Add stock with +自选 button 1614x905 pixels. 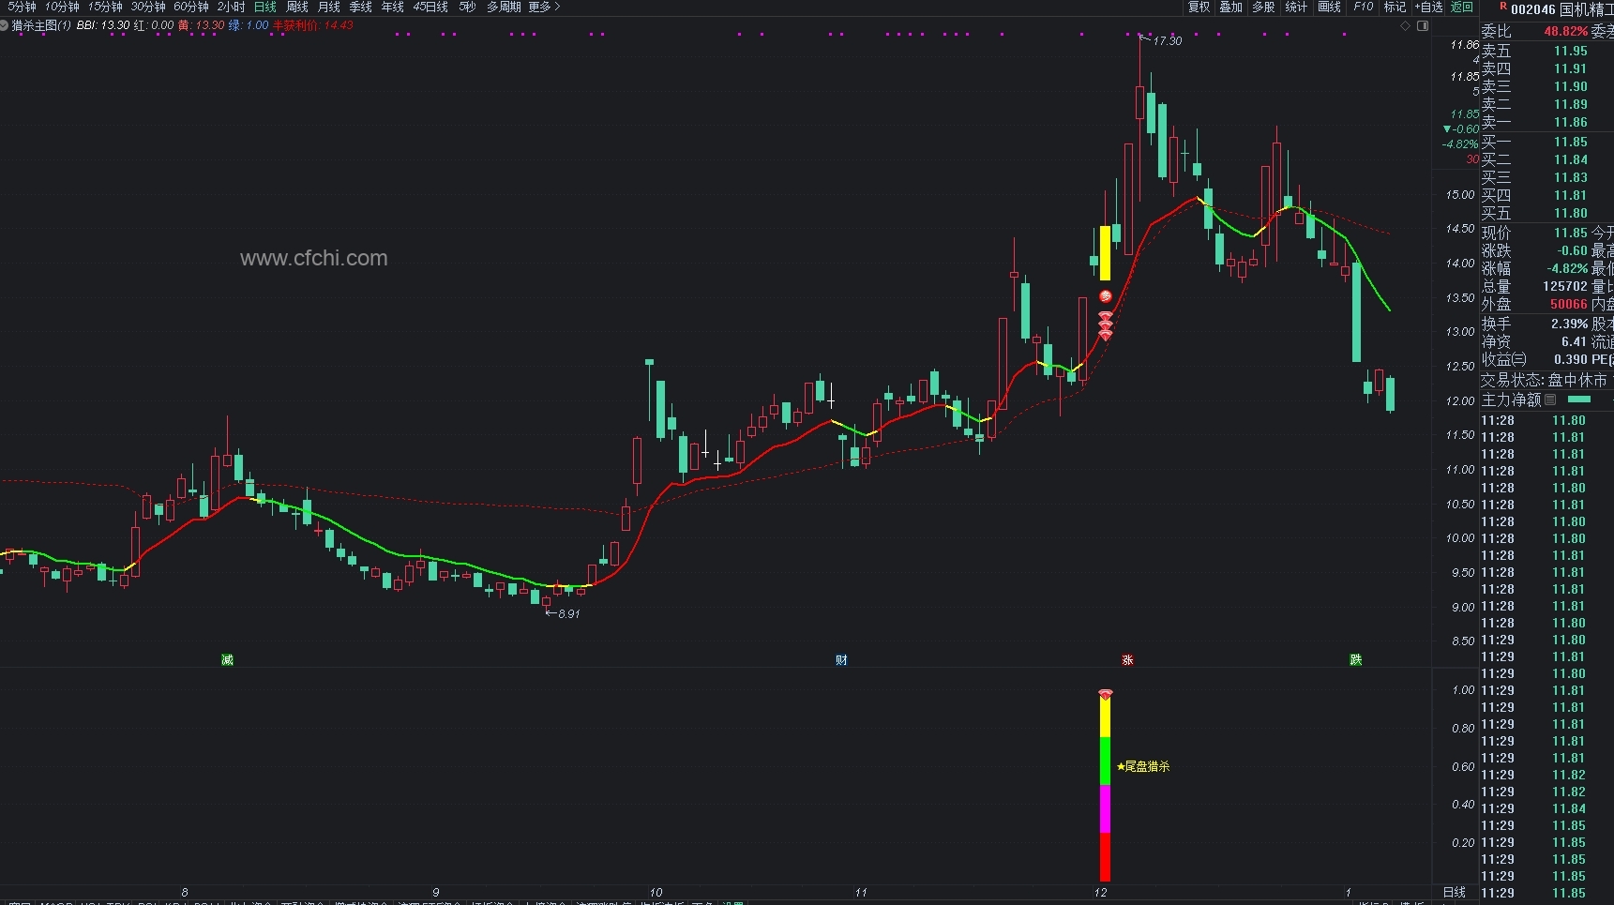point(1427,7)
